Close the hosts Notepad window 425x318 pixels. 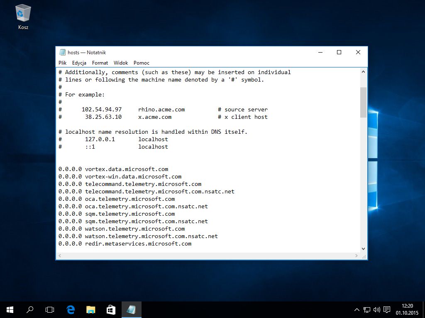pos(358,52)
